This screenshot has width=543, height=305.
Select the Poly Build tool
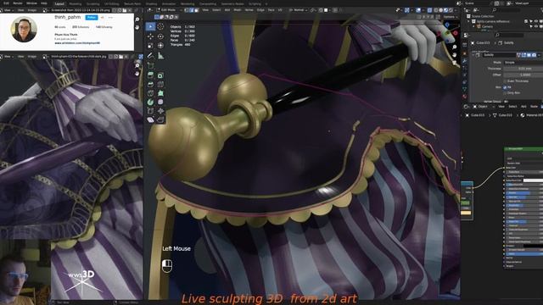(x=160, y=93)
